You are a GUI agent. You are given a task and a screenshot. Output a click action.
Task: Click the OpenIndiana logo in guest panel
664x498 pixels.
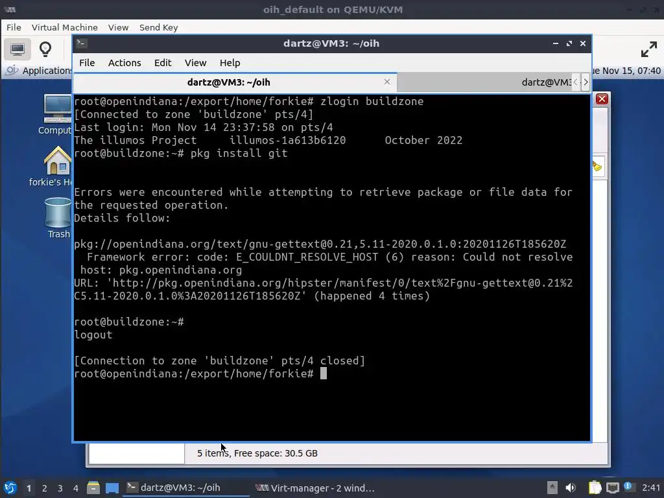pos(12,70)
